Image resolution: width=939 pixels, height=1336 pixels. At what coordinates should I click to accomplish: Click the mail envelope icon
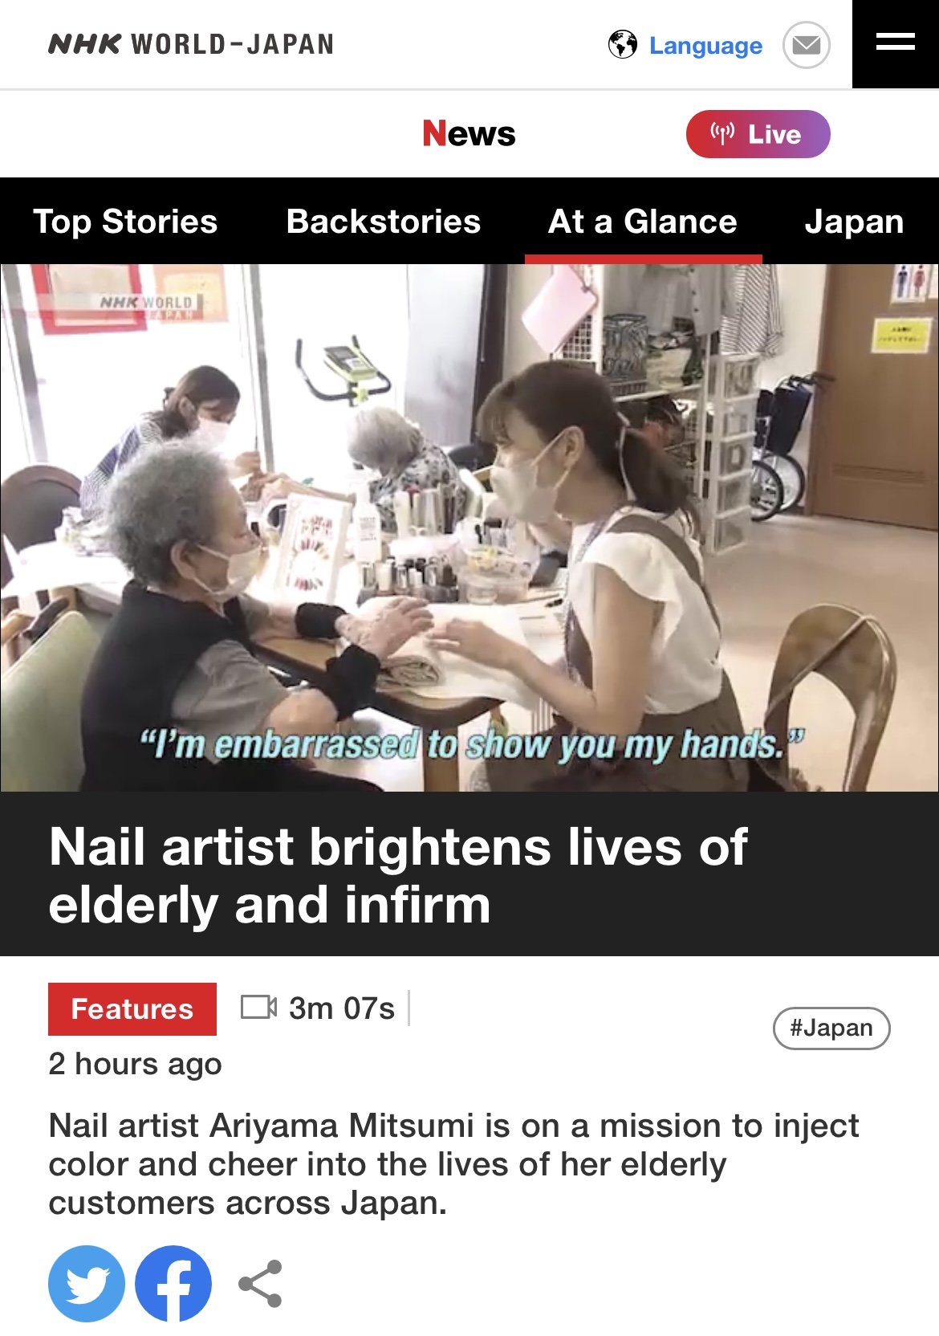tap(806, 45)
